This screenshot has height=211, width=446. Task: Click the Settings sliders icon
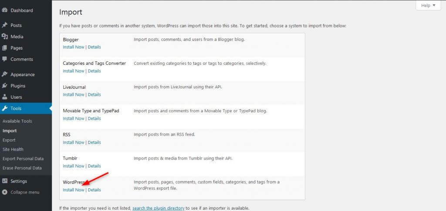(x=4, y=181)
